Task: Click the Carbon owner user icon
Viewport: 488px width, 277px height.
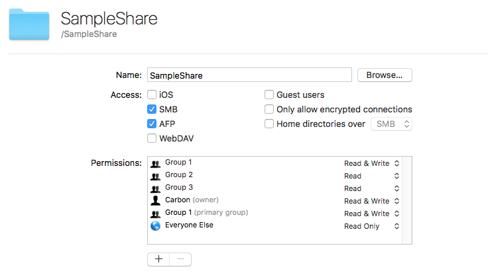Action: pyautogui.click(x=155, y=200)
